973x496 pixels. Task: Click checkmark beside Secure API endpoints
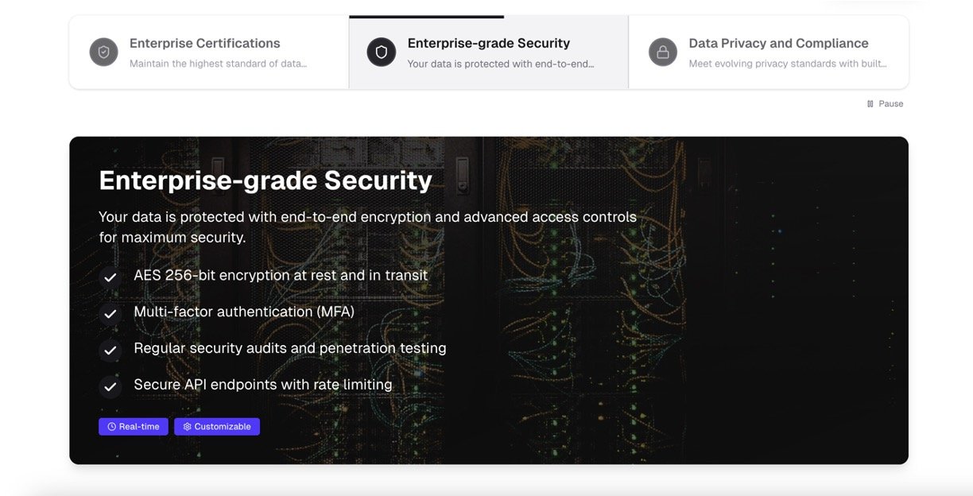click(110, 387)
